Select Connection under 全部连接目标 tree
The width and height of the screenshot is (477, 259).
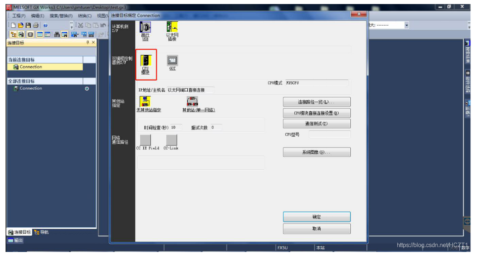pyautogui.click(x=31, y=89)
